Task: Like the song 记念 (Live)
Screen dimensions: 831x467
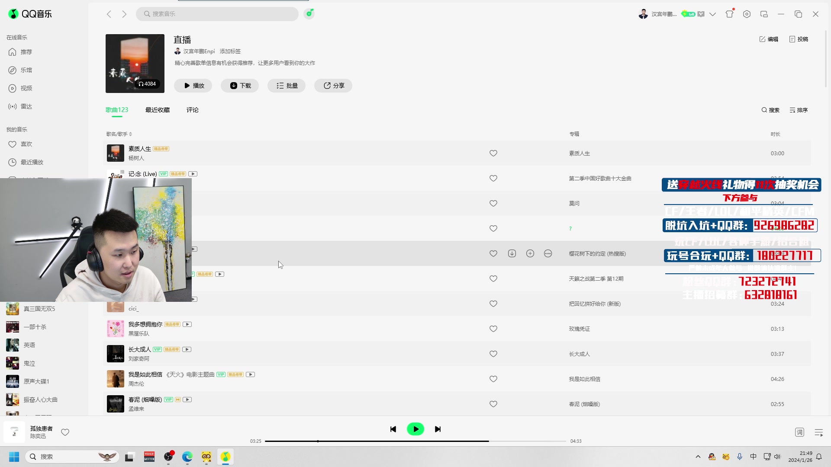Action: 493,178
